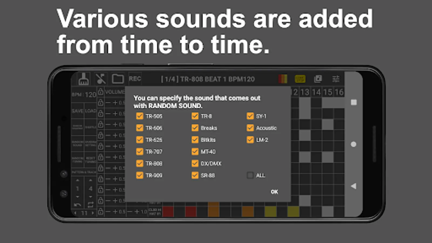Uncheck the Bitkits checkbox
The image size is (432, 243).
click(x=195, y=140)
